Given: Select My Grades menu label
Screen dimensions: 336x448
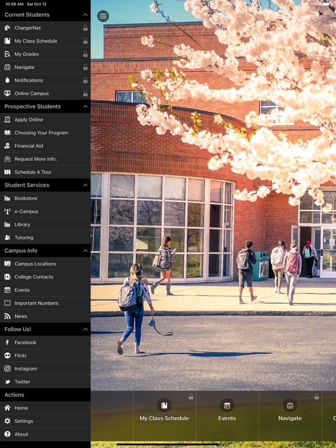Looking at the screenshot, I should click(27, 54).
